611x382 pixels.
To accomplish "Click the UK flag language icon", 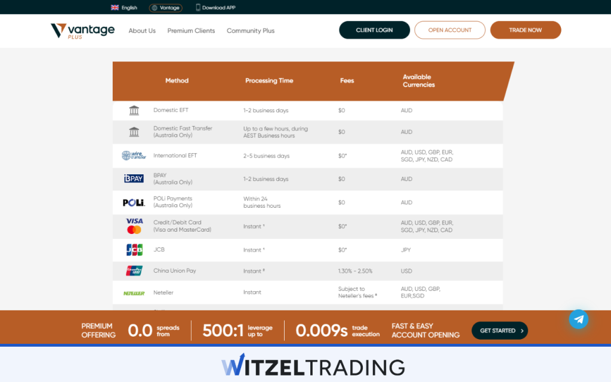I will 115,7.
